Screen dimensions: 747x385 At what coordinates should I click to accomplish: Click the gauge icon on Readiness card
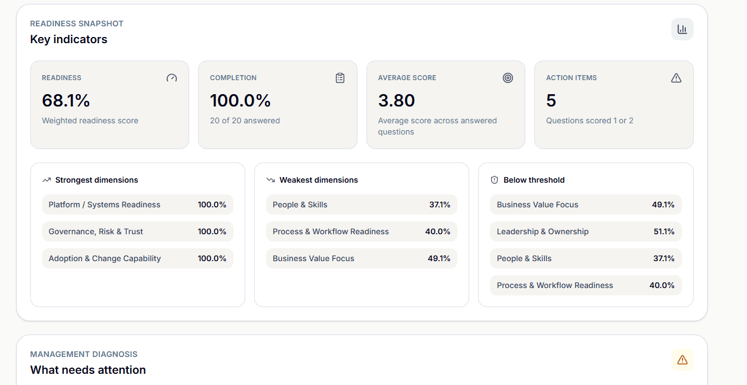[172, 78]
